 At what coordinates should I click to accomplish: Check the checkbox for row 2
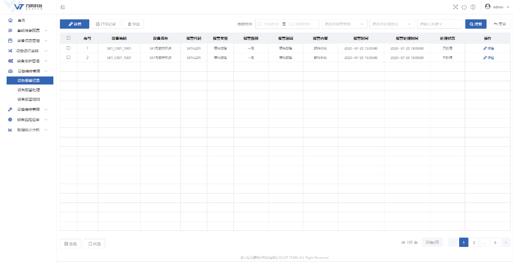[x=68, y=58]
